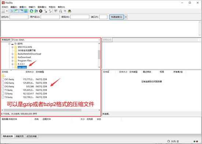Image resolution: width=202 pixels, height=144 pixels.
Task: Select the 360安全浏览器下载 folder
Action: pyautogui.click(x=27, y=50)
